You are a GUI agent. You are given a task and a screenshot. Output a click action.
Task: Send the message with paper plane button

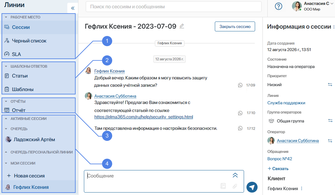252,187
